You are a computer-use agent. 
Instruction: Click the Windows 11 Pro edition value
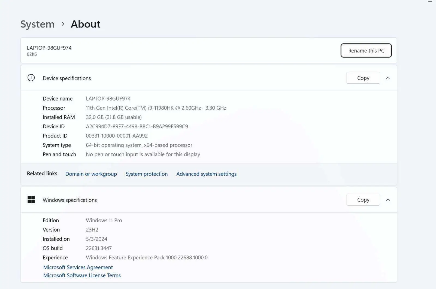(x=104, y=220)
